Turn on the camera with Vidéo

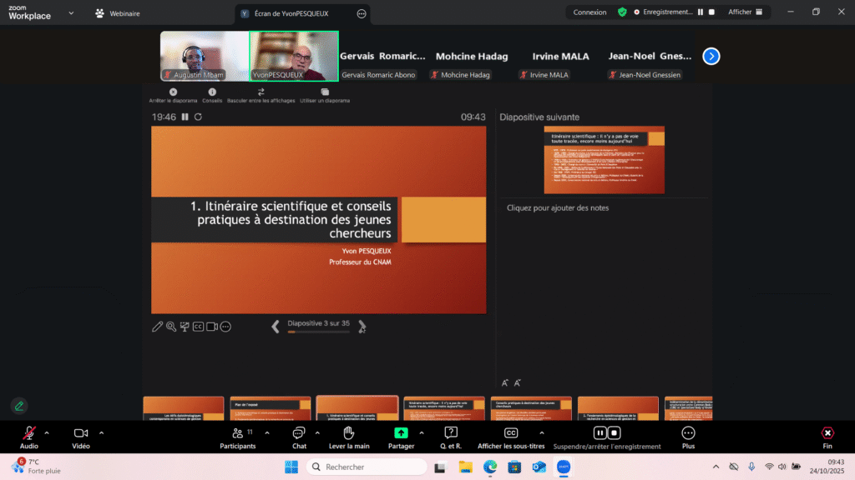[81, 433]
